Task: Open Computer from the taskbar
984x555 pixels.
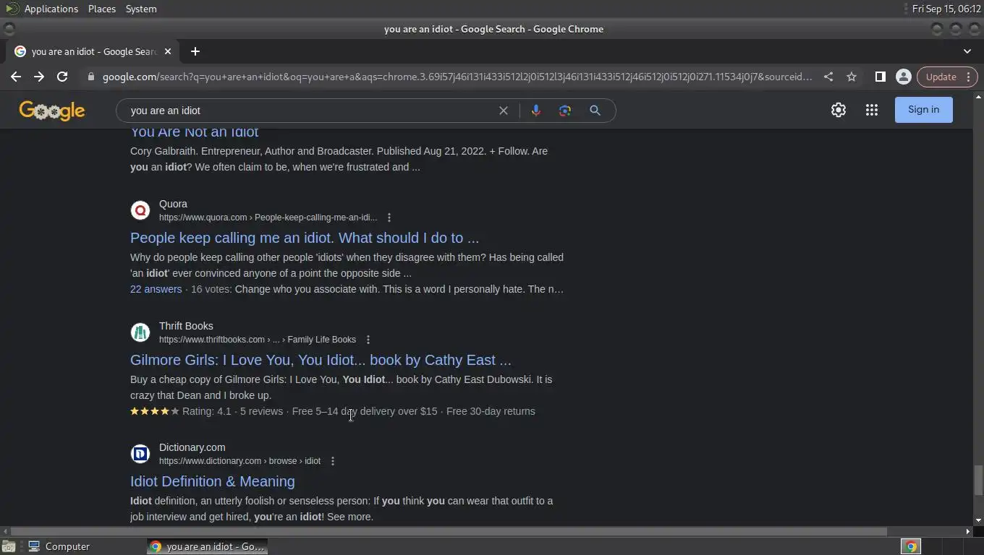Action: pos(59,546)
